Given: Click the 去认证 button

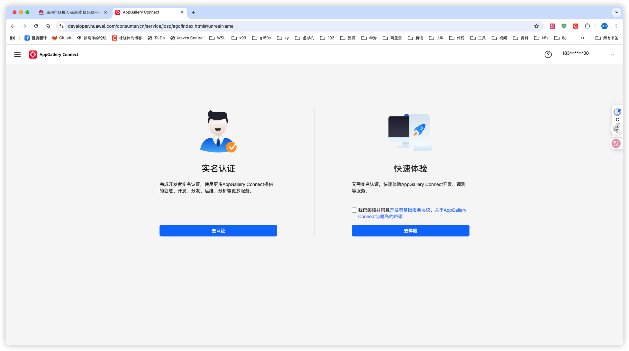Looking at the screenshot, I should [218, 231].
